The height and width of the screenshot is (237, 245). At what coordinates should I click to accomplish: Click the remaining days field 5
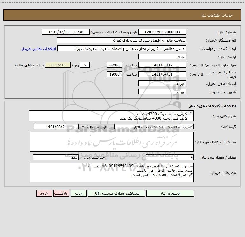(x=85, y=65)
